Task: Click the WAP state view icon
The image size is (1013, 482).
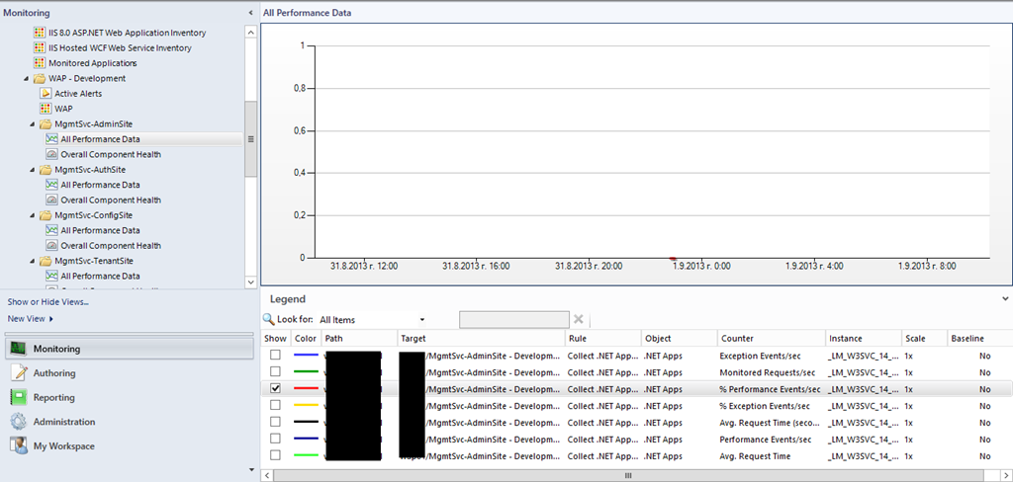Action: tap(46, 109)
